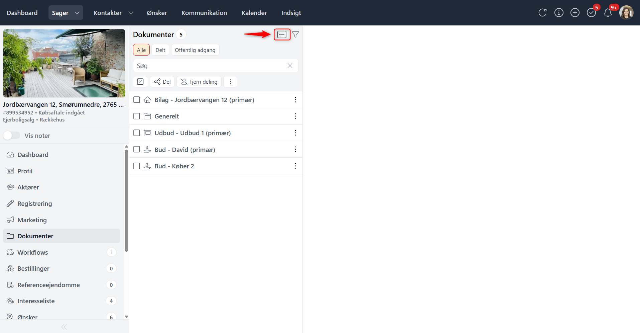640x333 pixels.
Task: Open Referenceejendomme in the sidebar
Action: [61, 285]
